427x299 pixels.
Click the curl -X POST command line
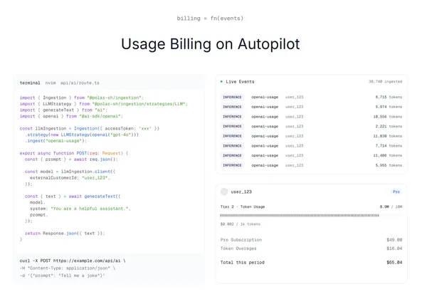(73, 261)
